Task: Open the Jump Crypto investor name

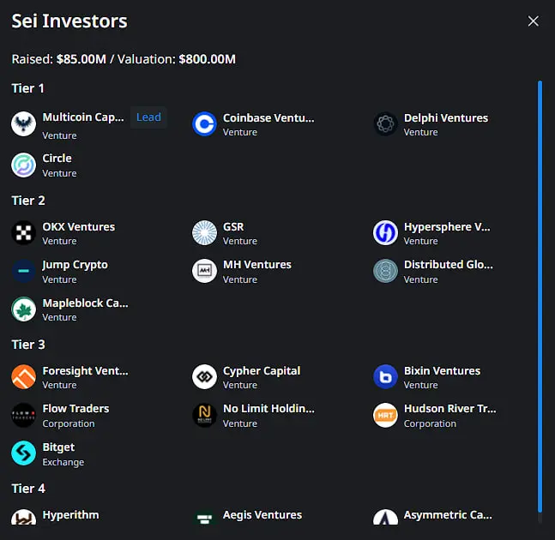Action: pos(75,265)
